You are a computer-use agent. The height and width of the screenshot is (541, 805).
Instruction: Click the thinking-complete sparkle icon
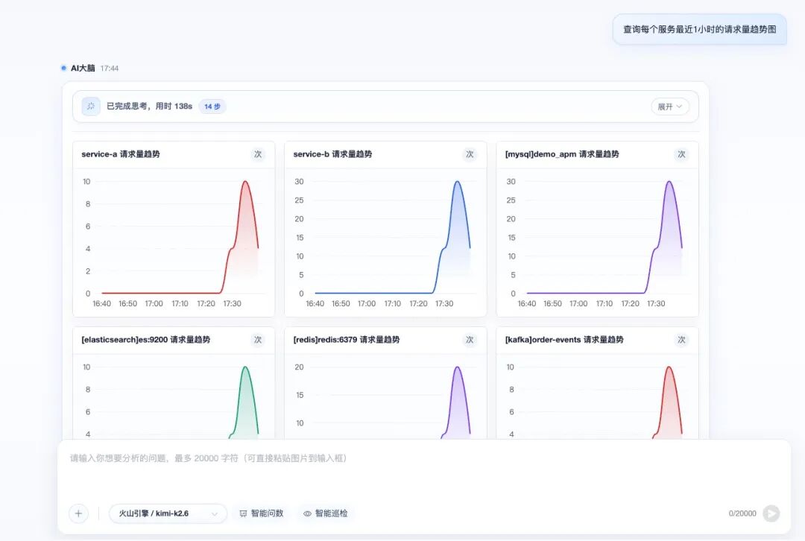pyautogui.click(x=91, y=107)
